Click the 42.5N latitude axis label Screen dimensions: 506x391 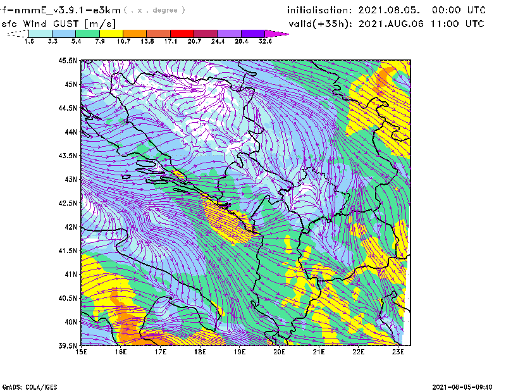click(x=68, y=203)
